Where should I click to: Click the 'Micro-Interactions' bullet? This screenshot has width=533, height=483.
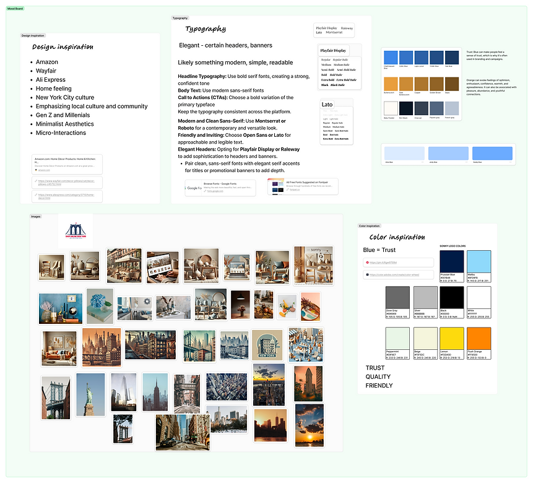tap(61, 133)
